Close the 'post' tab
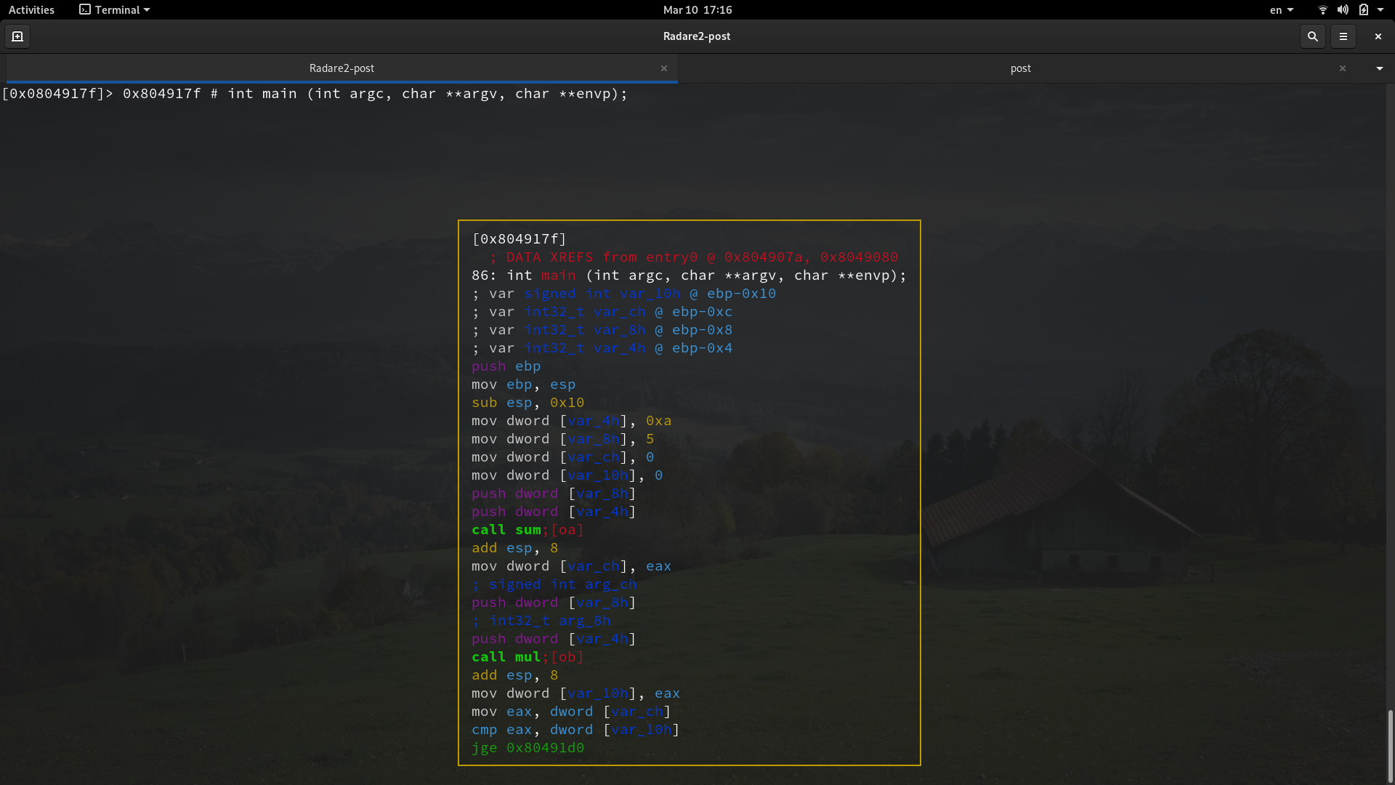This screenshot has width=1395, height=785. (1343, 68)
